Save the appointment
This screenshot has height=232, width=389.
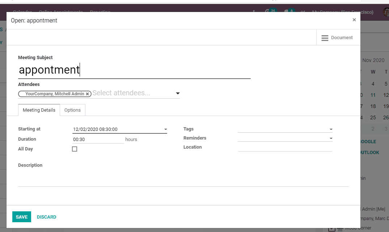(x=22, y=217)
